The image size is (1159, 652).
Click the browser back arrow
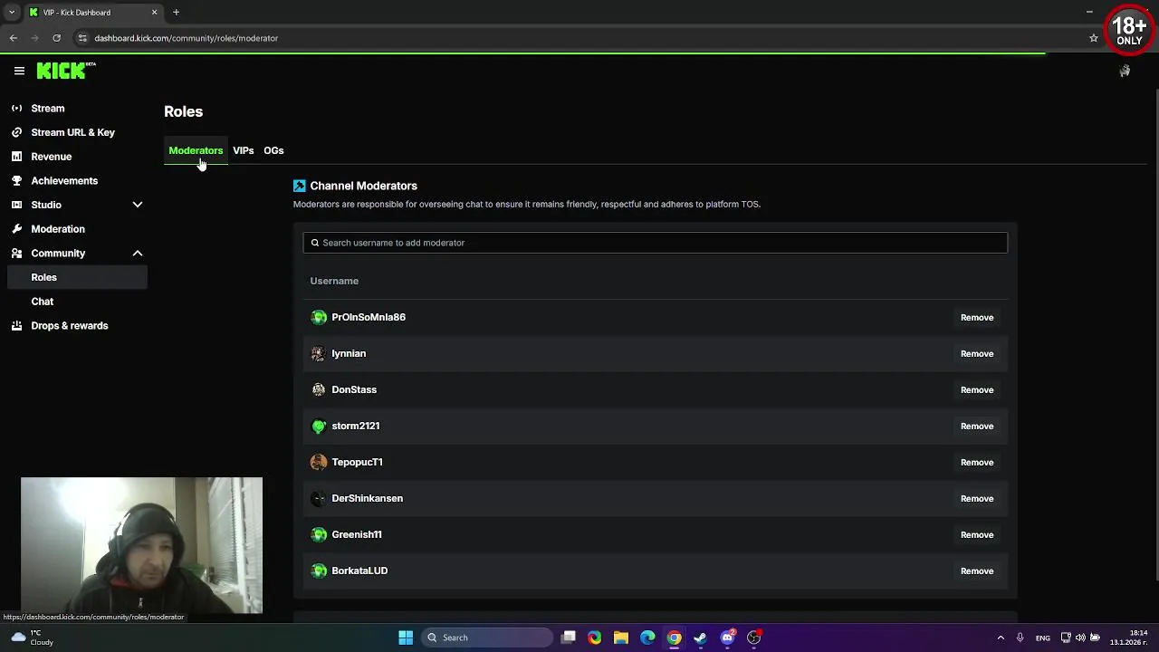14,38
